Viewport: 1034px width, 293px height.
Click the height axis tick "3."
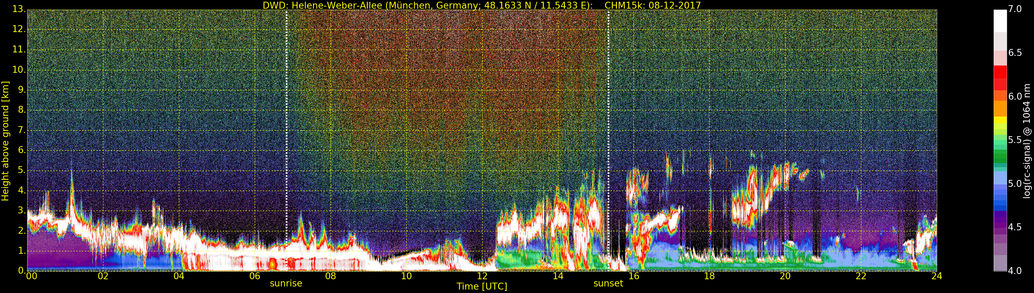coord(22,211)
